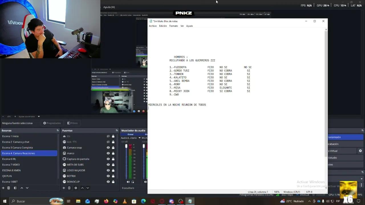Click the Bloc de notas vertical scrollbar

pos(326,94)
